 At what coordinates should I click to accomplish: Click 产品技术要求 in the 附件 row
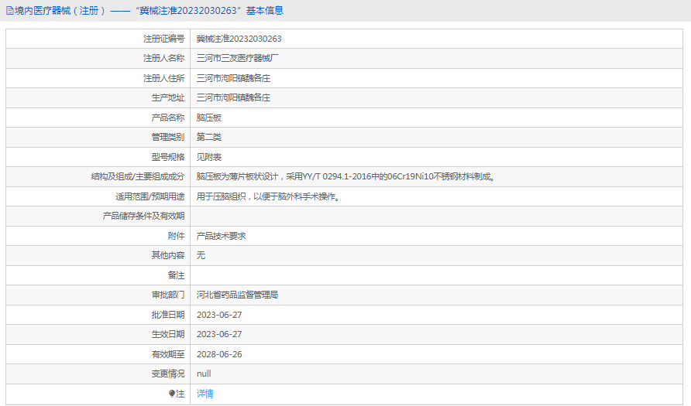click(x=222, y=236)
